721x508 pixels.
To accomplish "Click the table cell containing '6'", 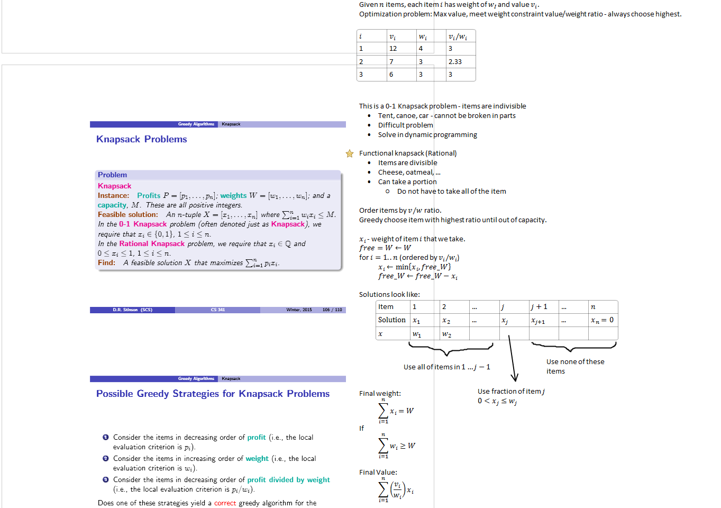I will [x=401, y=75].
